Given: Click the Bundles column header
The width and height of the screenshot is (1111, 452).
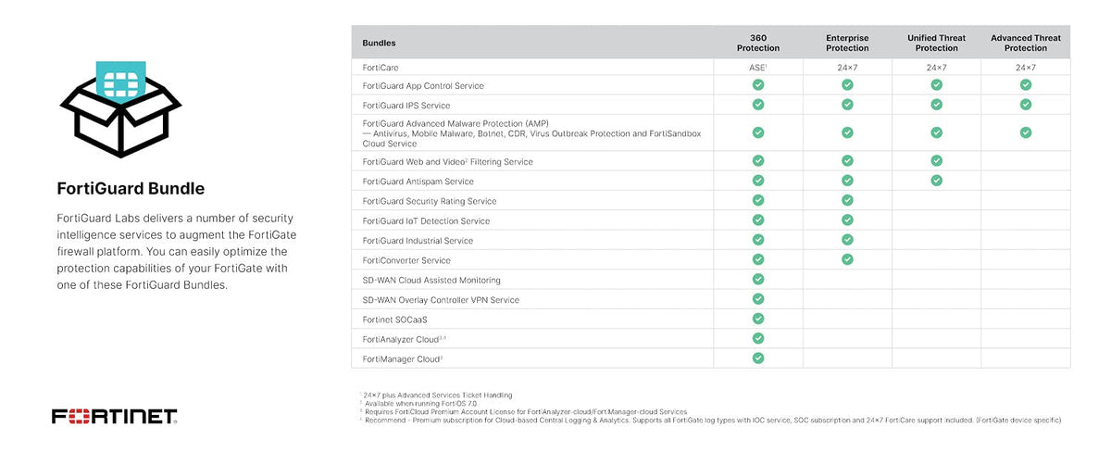Looking at the screenshot, I should (x=379, y=43).
